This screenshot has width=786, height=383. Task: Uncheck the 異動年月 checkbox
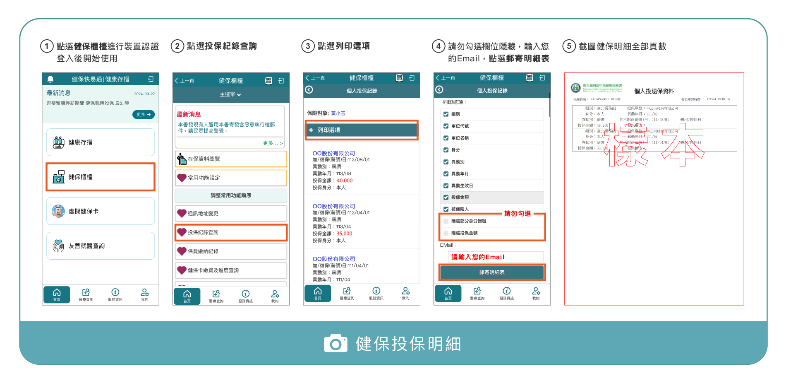446,174
